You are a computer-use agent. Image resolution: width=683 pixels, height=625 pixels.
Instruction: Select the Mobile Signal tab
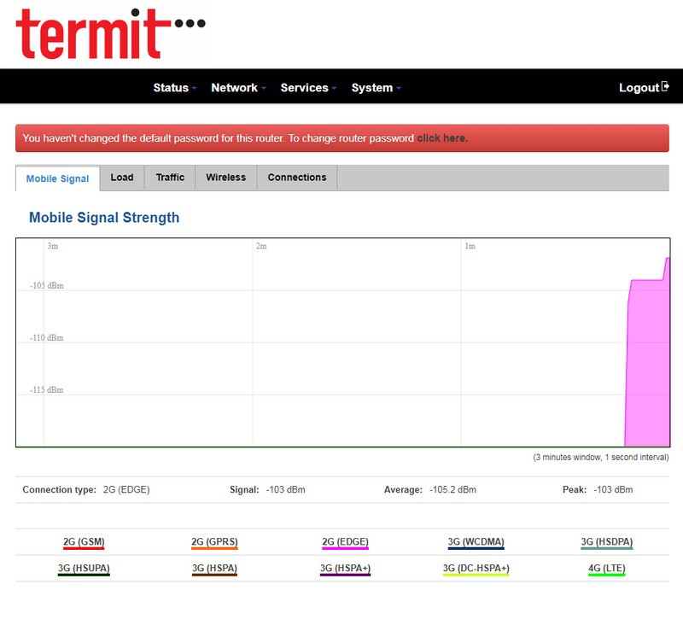pos(58,178)
